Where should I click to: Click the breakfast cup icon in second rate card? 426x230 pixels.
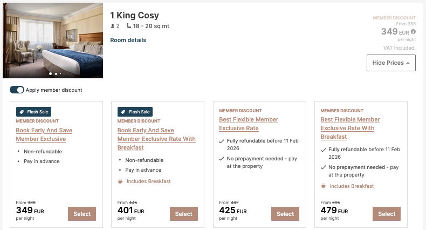(x=120, y=181)
